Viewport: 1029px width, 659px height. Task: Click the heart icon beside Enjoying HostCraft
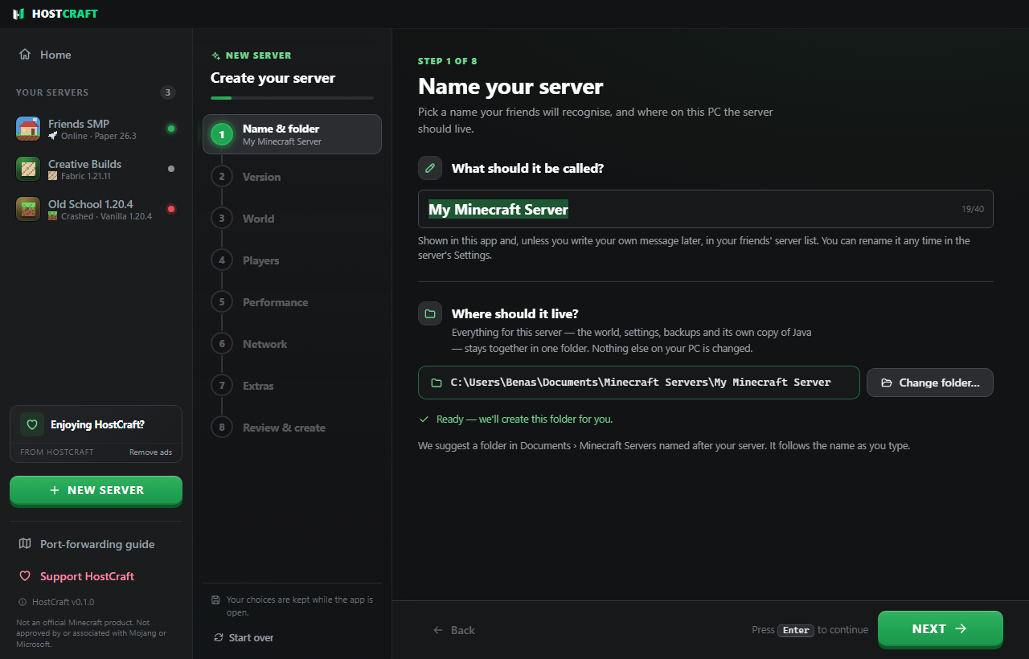(32, 424)
